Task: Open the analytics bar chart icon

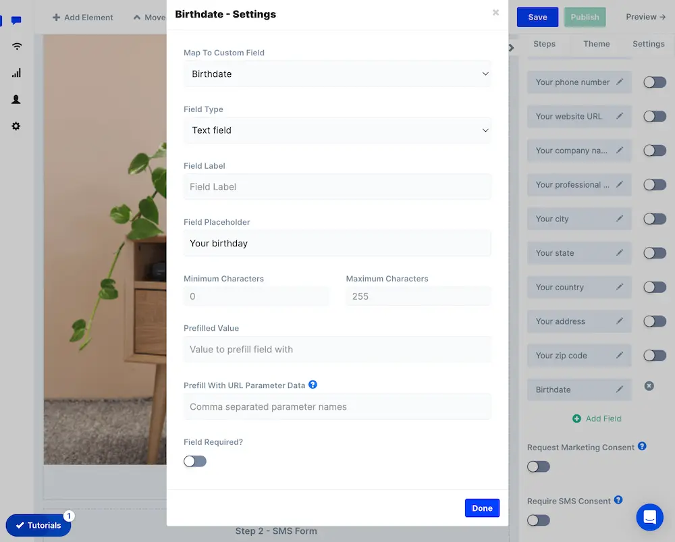Action: tap(16, 73)
